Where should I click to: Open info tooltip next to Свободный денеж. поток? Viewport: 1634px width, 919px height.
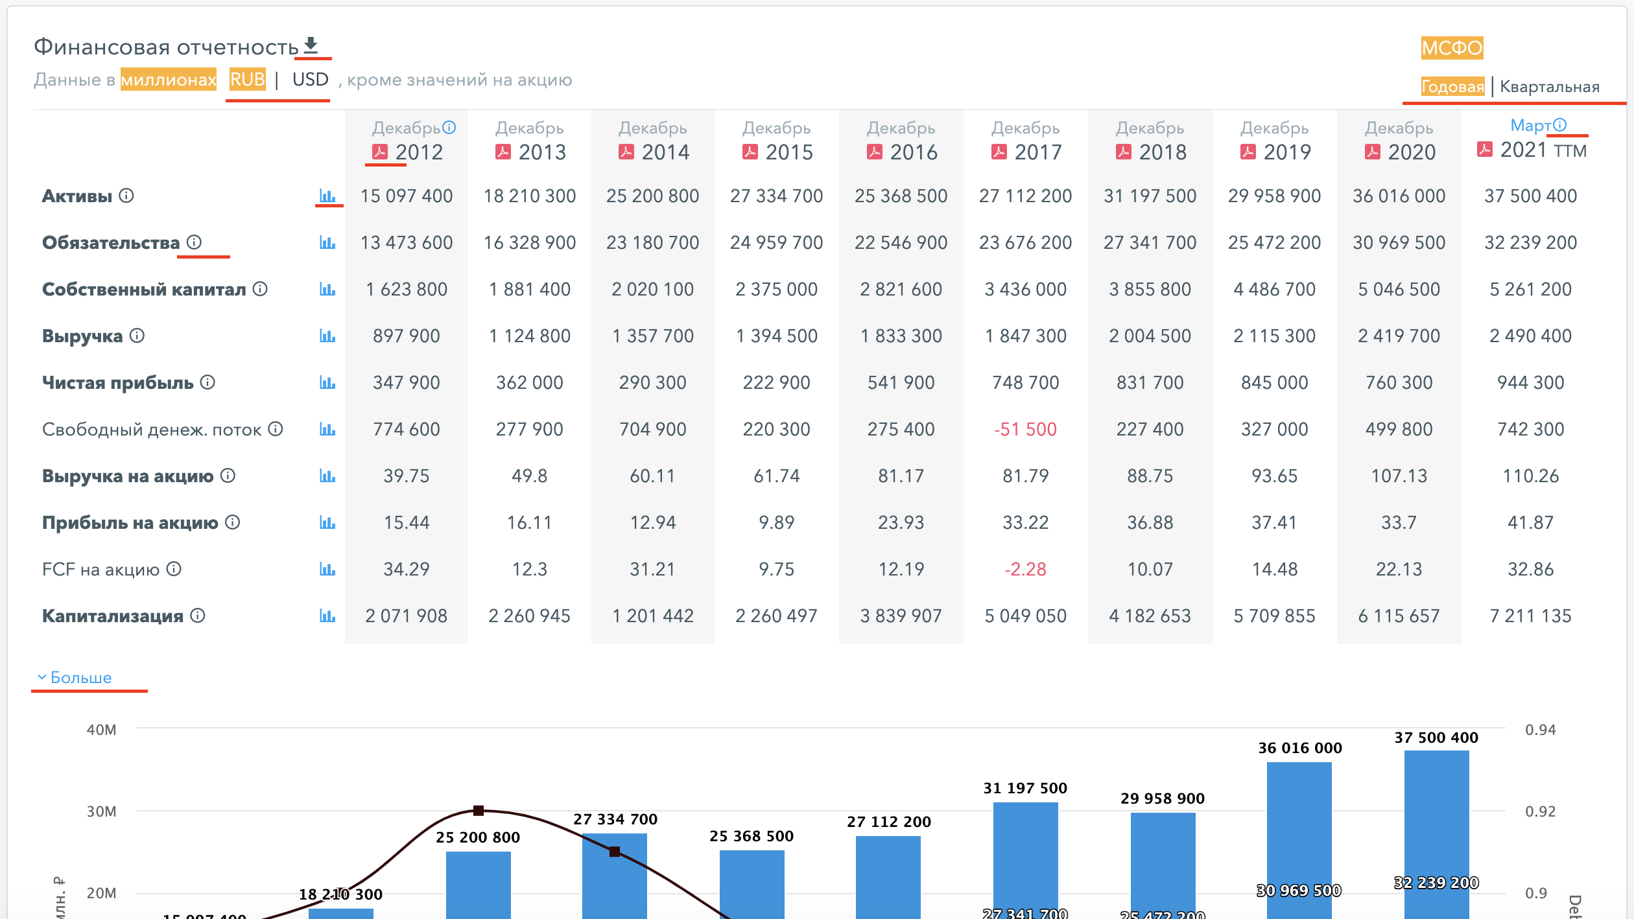276,428
